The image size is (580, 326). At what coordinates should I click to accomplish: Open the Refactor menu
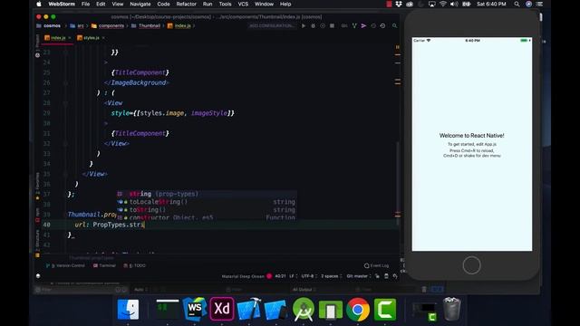(x=186, y=4)
